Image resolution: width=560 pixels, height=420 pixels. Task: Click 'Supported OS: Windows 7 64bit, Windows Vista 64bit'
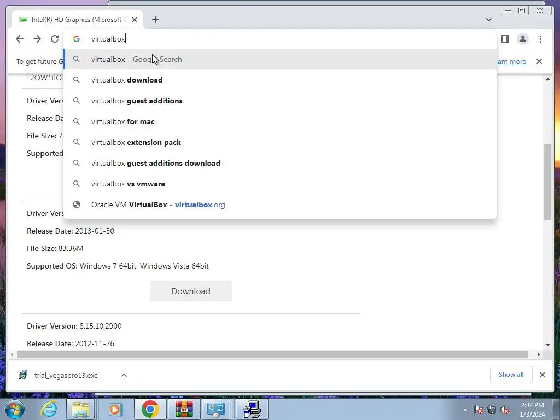pyautogui.click(x=118, y=266)
